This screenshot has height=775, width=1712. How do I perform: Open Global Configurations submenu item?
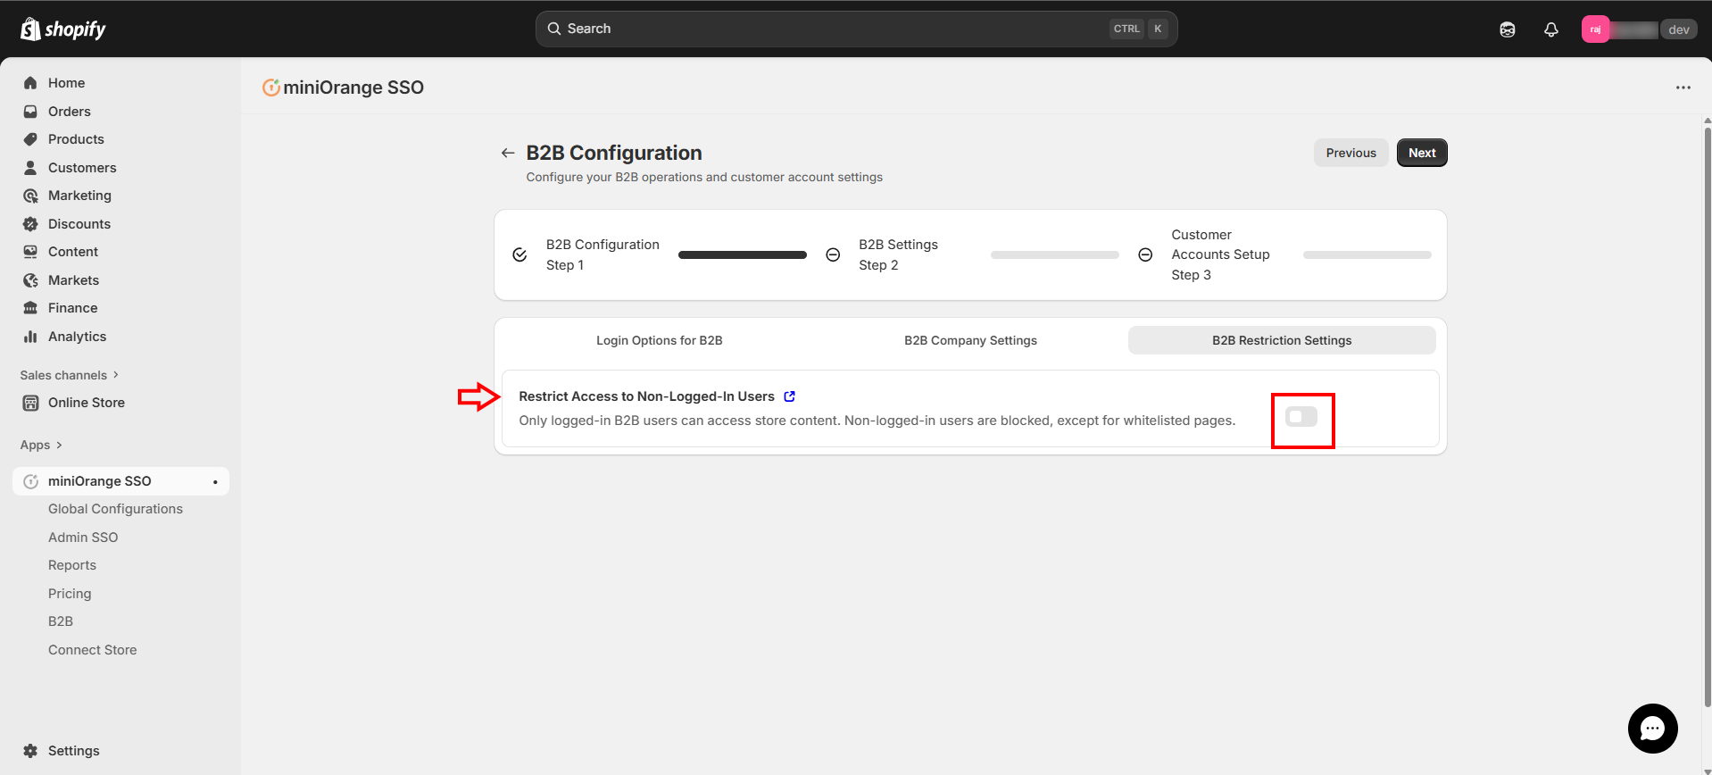(x=115, y=509)
